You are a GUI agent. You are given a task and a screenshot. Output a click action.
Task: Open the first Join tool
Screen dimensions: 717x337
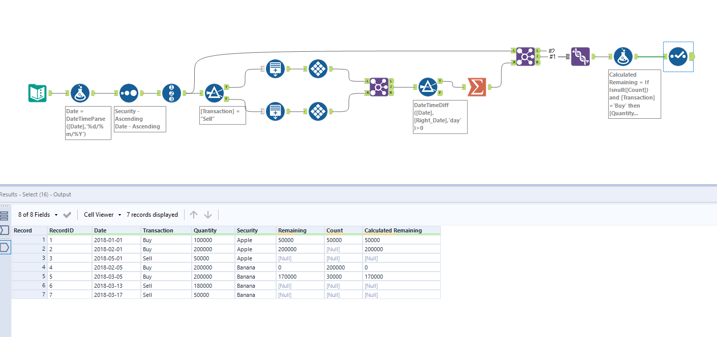click(x=379, y=87)
